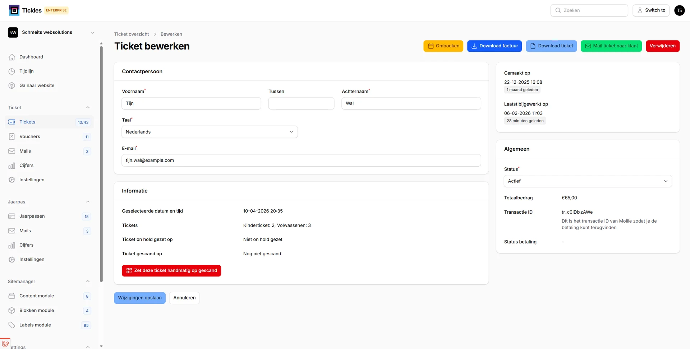
Task: Click the Blokken module cube icon
Action: tap(12, 311)
